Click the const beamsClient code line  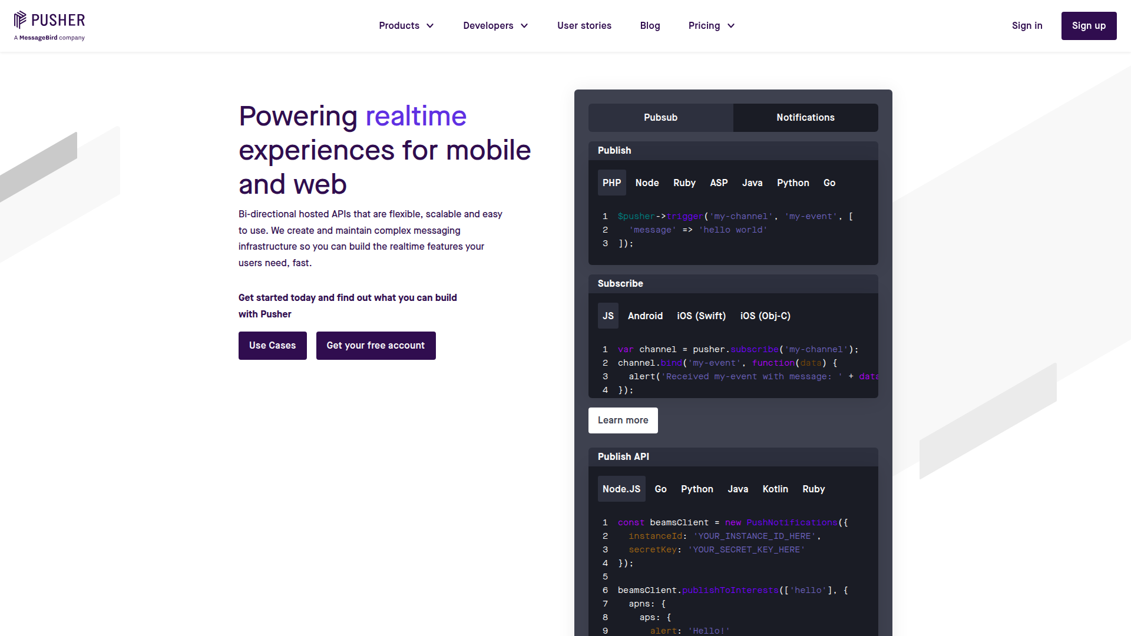point(733,522)
